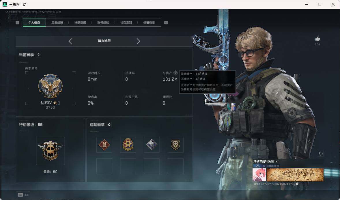Click the 汽修三班叶清阳 player name
This screenshot has width=340, height=200.
(x=264, y=161)
